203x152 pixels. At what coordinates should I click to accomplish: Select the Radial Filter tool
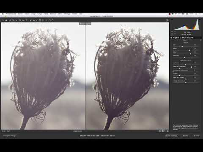point(43,20)
